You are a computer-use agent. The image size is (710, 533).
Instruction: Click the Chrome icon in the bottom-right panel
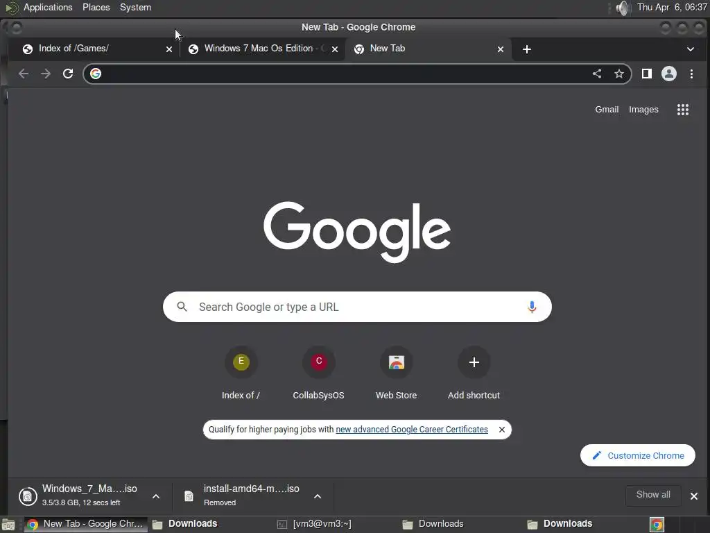coord(657,525)
